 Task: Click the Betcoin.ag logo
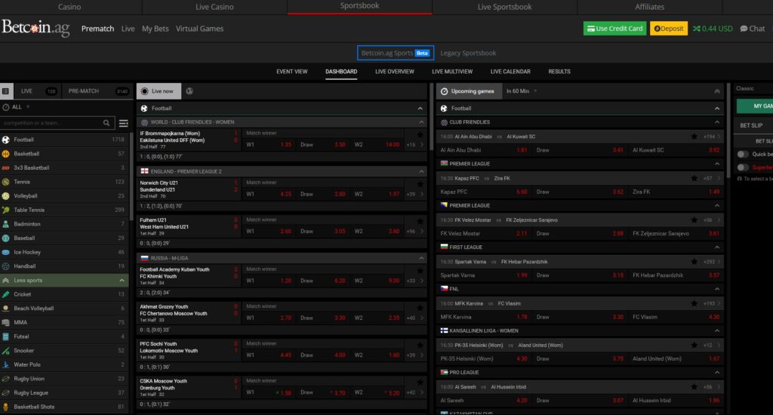tap(35, 28)
